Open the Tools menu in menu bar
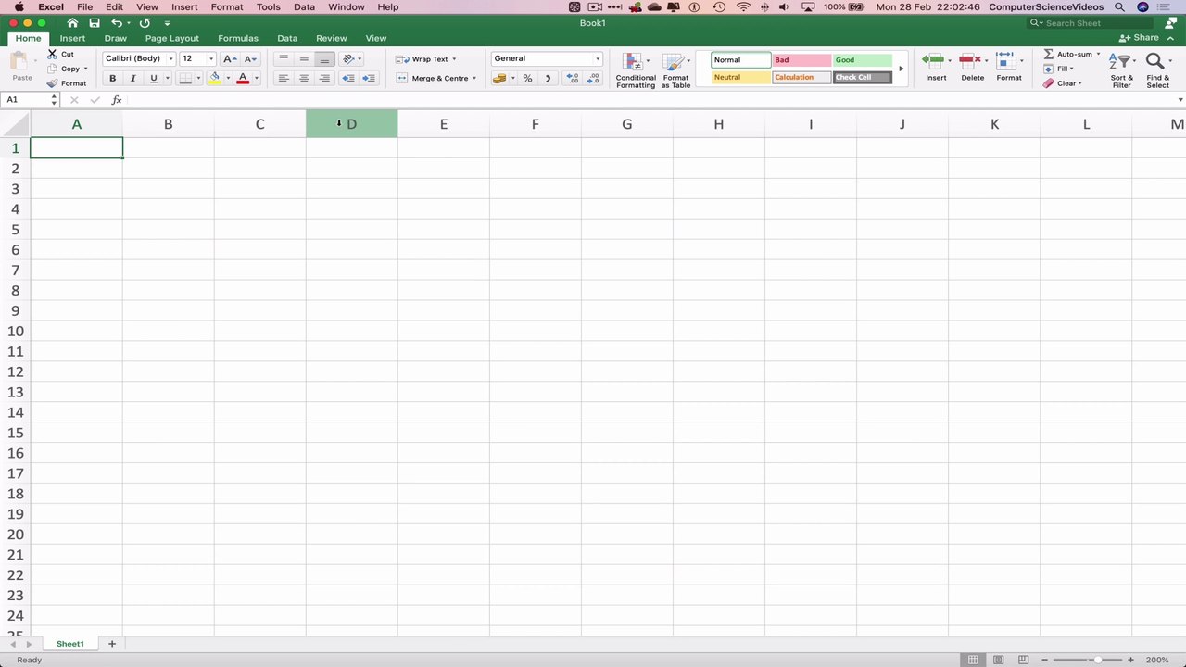1186x667 pixels. [x=269, y=7]
